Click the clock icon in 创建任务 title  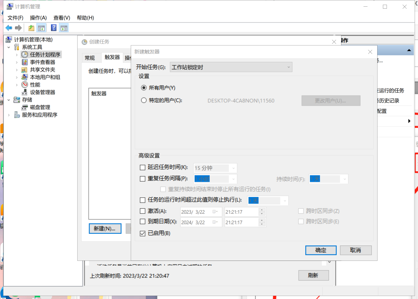[x=85, y=42]
